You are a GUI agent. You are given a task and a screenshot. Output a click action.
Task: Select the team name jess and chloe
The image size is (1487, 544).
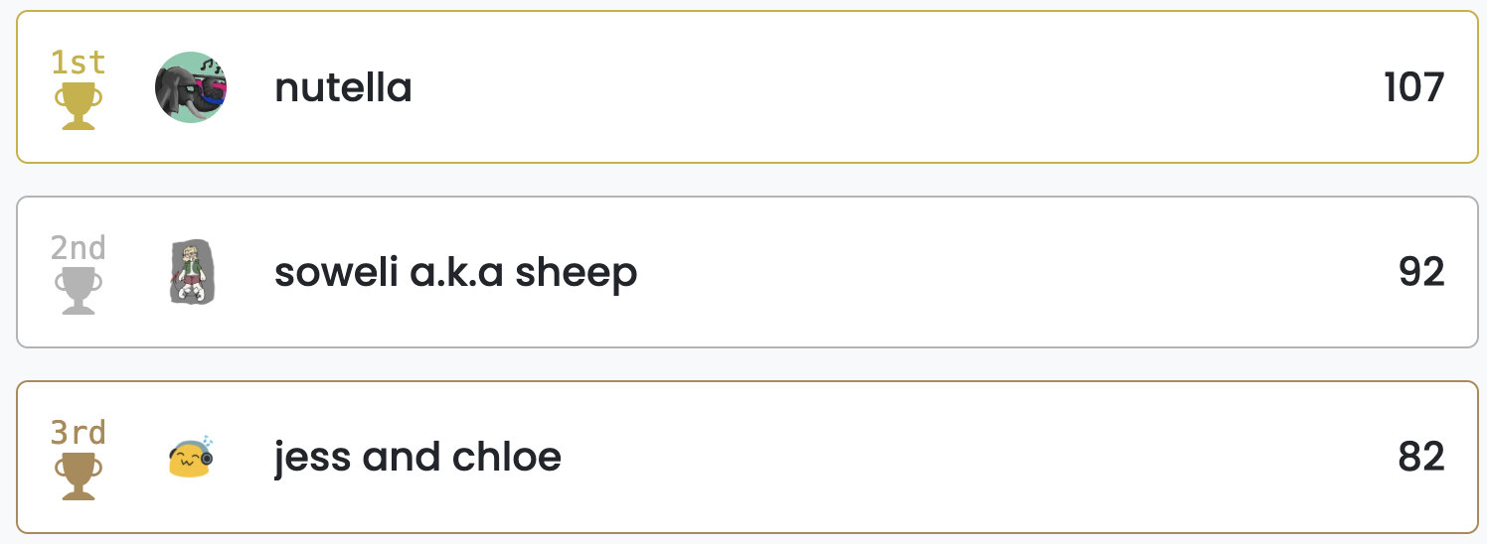417,458
